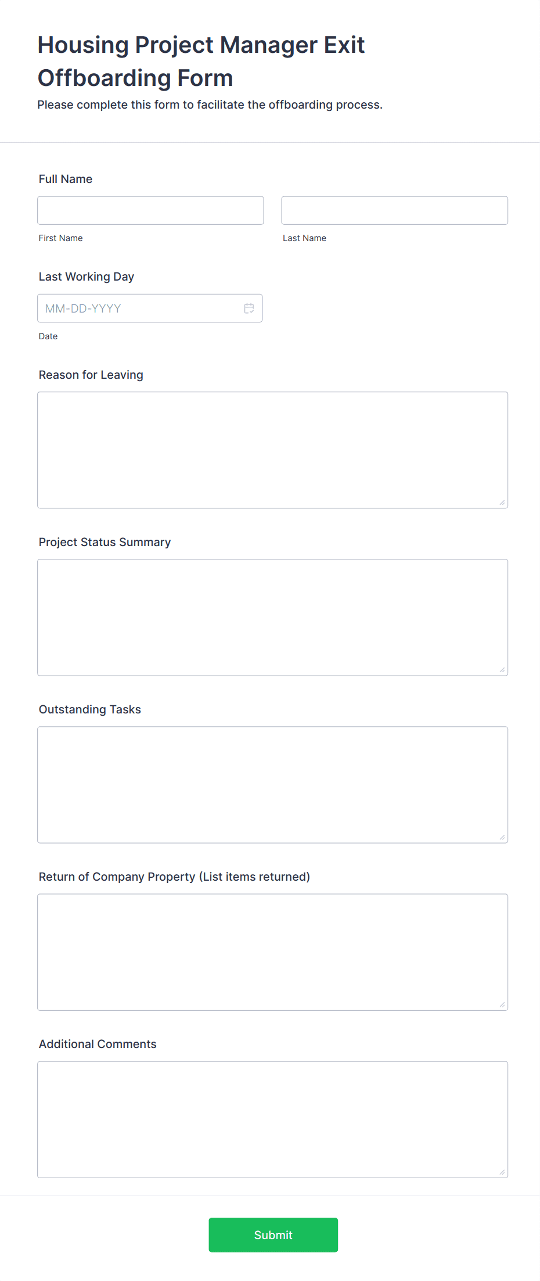Click the resize handle of Reason for Leaving box

(x=503, y=503)
